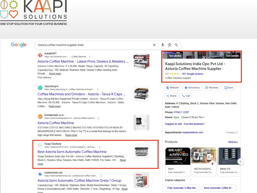Click Own this business? link
Image resolution: width=257 pixels, height=193 pixels.
coord(194,124)
